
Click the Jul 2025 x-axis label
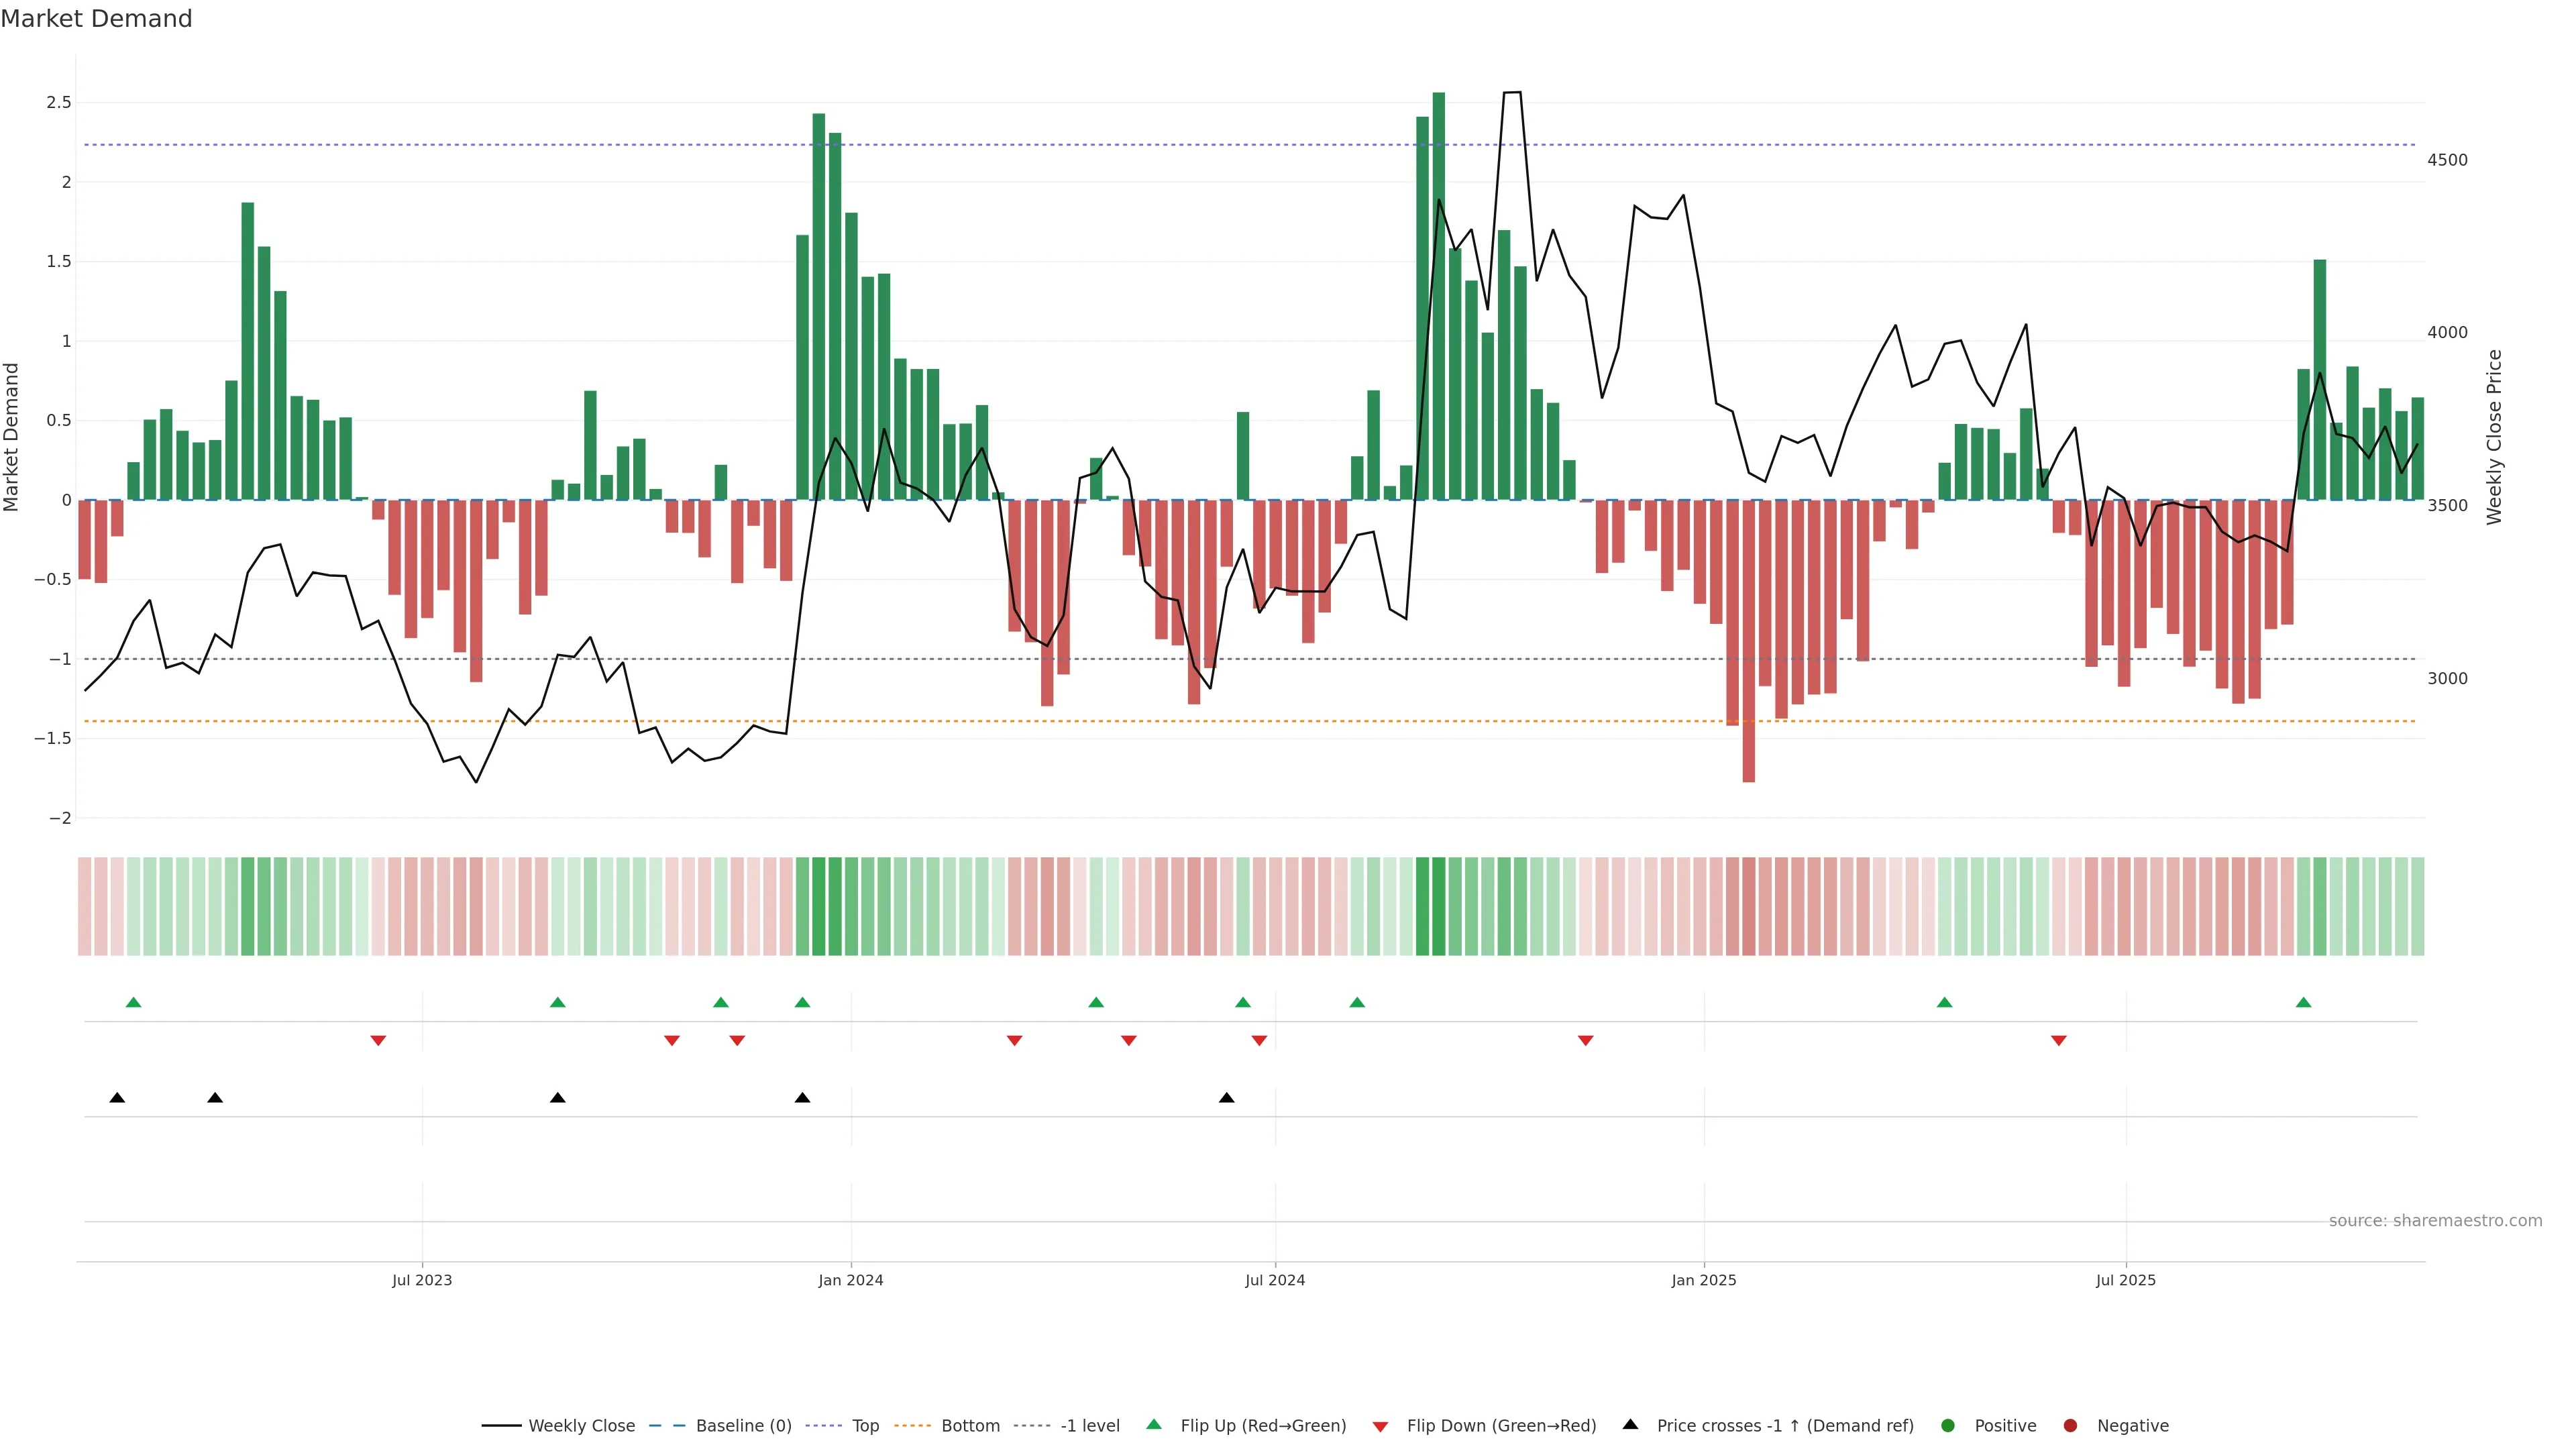2126,1280
